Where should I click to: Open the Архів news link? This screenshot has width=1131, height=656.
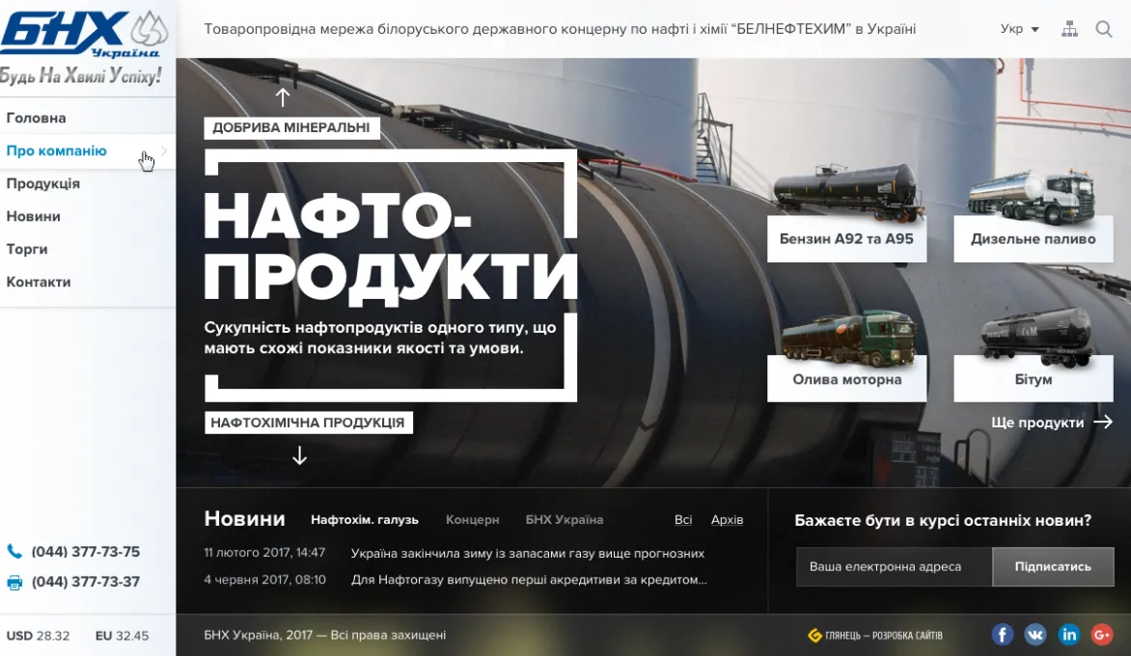pyautogui.click(x=727, y=520)
